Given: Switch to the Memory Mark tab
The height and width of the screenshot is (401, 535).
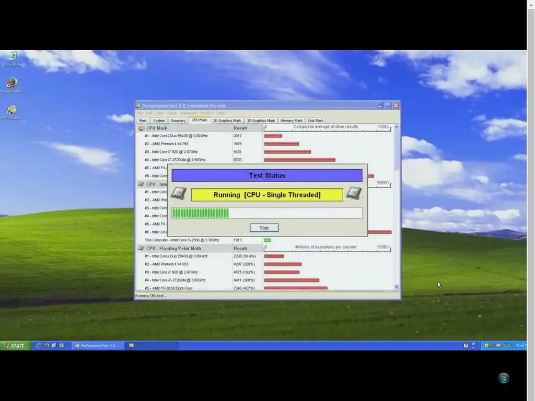Looking at the screenshot, I should point(291,121).
